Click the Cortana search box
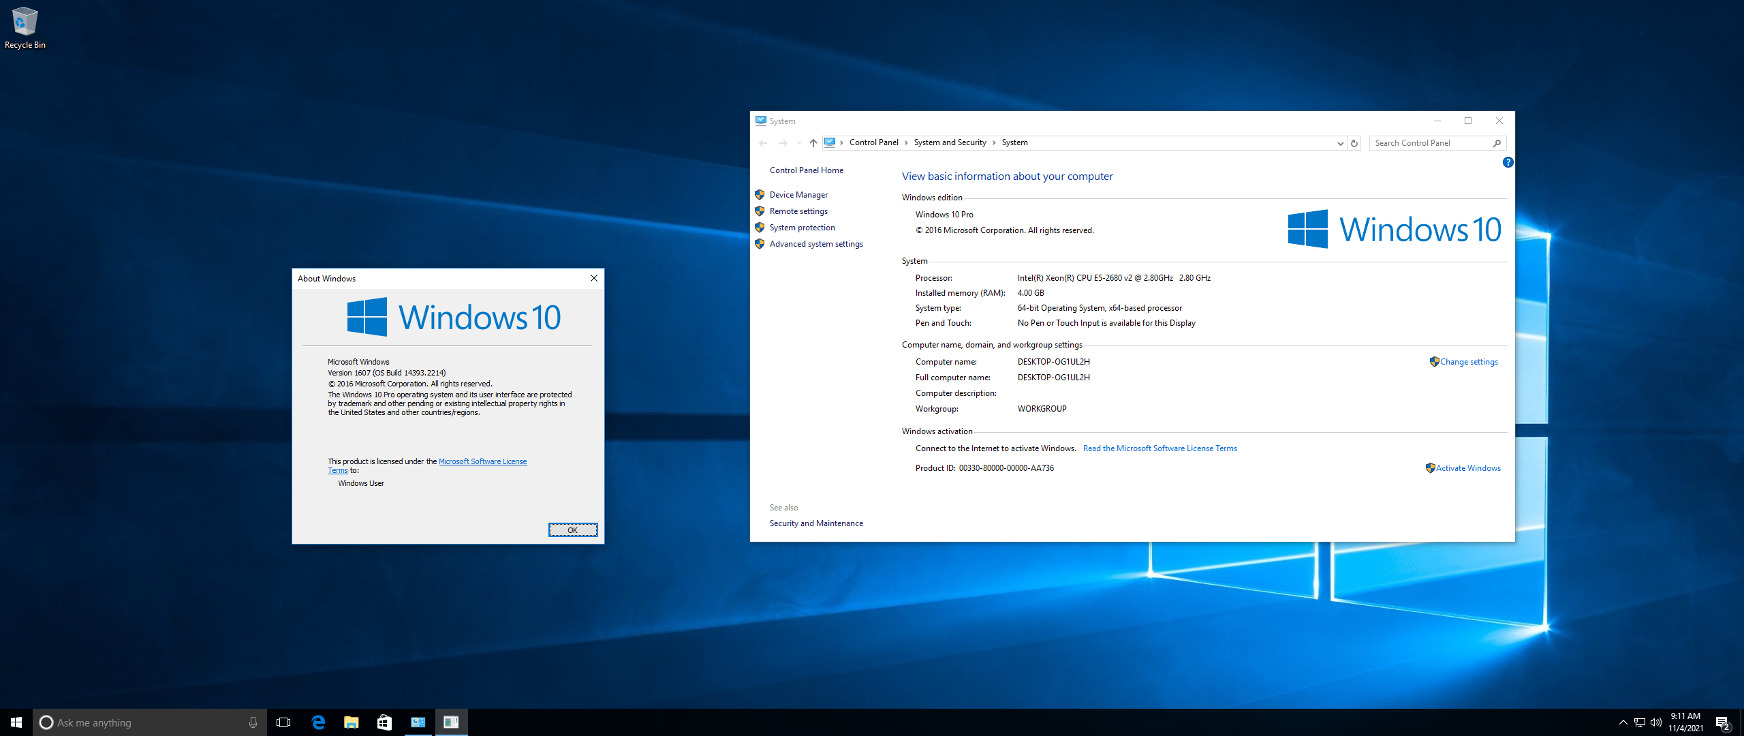 (x=149, y=722)
